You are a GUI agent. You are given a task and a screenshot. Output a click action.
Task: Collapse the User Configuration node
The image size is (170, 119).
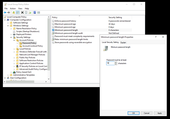coord(5,78)
